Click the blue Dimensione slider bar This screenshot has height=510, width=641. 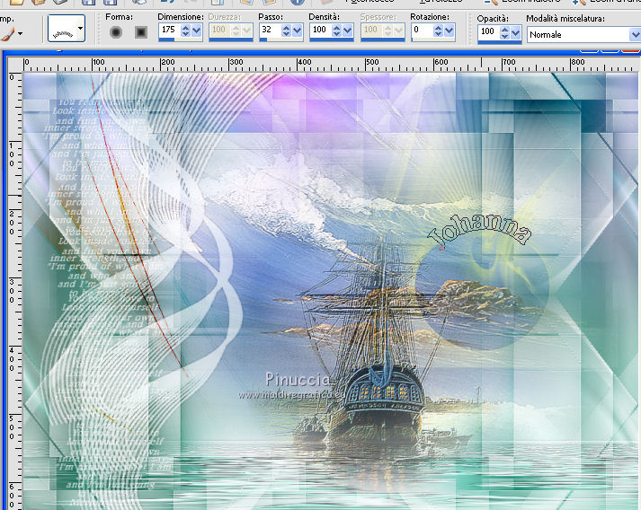[181, 40]
